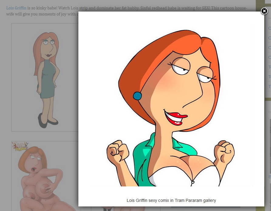The image size is (271, 211).
Task: Select the topmost right sidebar link
Action: point(269,28)
